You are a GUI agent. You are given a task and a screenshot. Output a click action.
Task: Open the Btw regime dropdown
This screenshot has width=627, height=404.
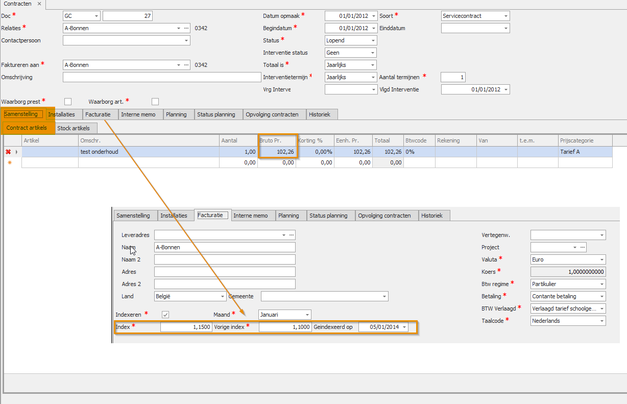[x=602, y=284]
